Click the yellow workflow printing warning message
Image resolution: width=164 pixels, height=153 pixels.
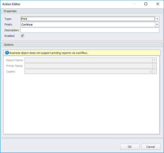[49, 53]
